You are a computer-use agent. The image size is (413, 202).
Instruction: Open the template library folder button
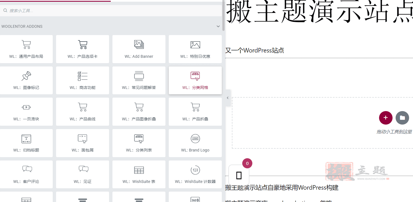point(402,118)
